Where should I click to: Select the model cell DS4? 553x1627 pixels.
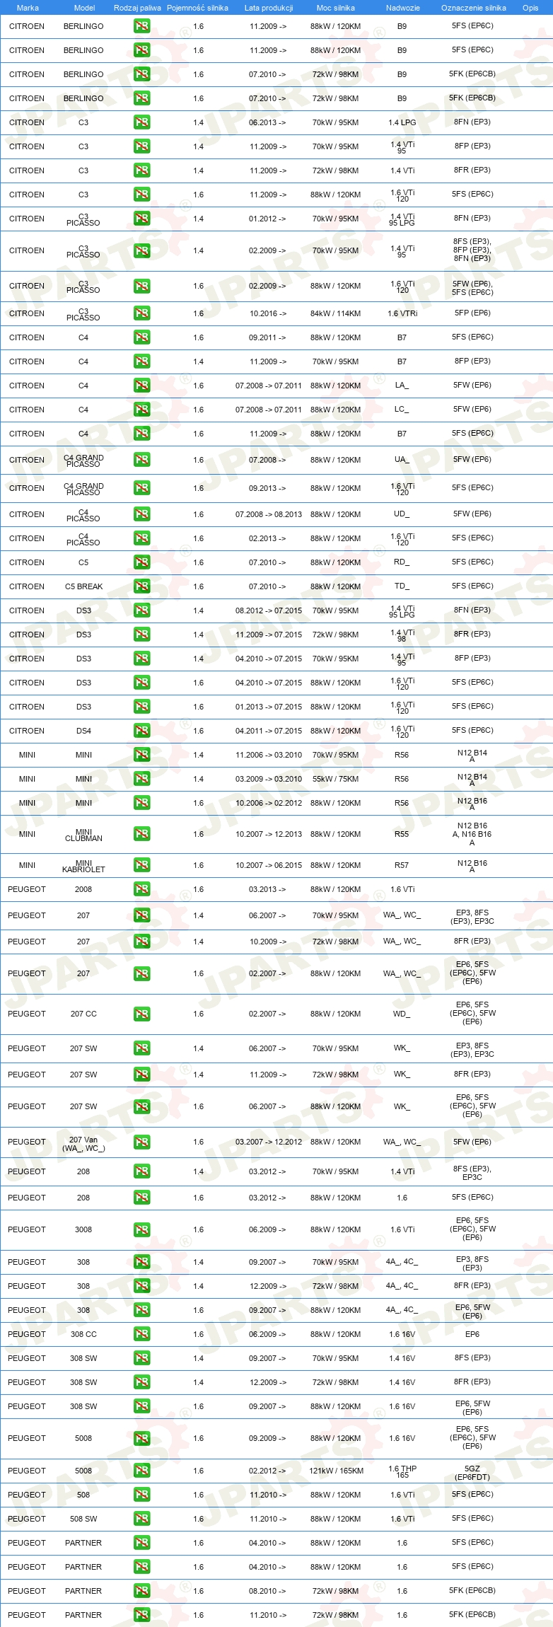coord(83,731)
